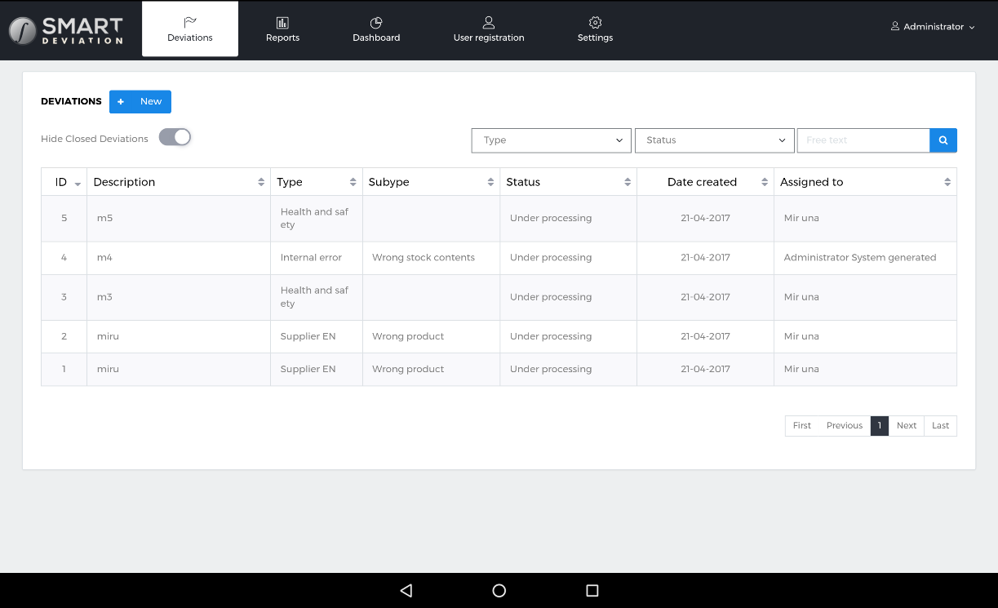Tap the Android home circle icon
This screenshot has width=998, height=608.
click(499, 590)
